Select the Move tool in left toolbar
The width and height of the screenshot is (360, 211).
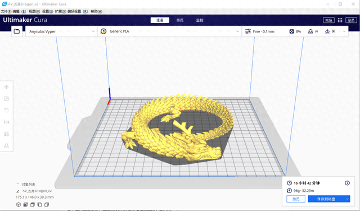(6, 87)
